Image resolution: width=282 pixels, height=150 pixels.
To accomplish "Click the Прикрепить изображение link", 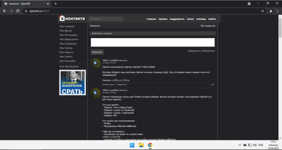I will tap(201, 51).
